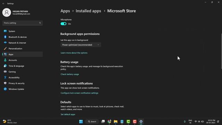This screenshot has height=125, width=222.
Task: Click the Time & language globe icon
Action: pos(5,66)
